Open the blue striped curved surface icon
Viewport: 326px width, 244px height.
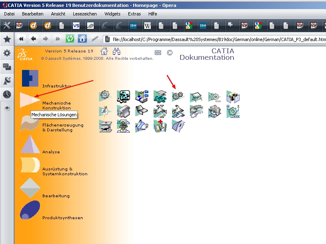coord(178,126)
